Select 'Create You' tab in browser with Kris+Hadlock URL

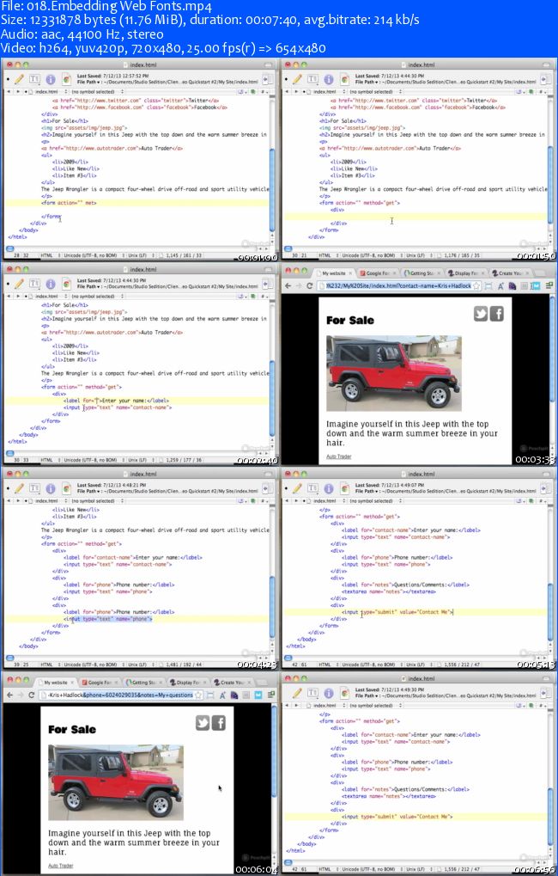tap(509, 273)
